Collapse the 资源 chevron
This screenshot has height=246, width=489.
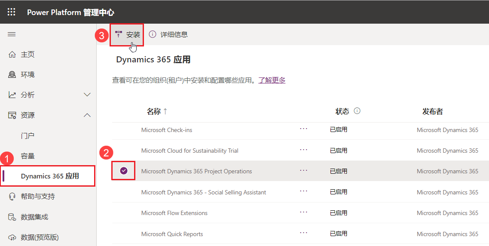[x=87, y=115]
